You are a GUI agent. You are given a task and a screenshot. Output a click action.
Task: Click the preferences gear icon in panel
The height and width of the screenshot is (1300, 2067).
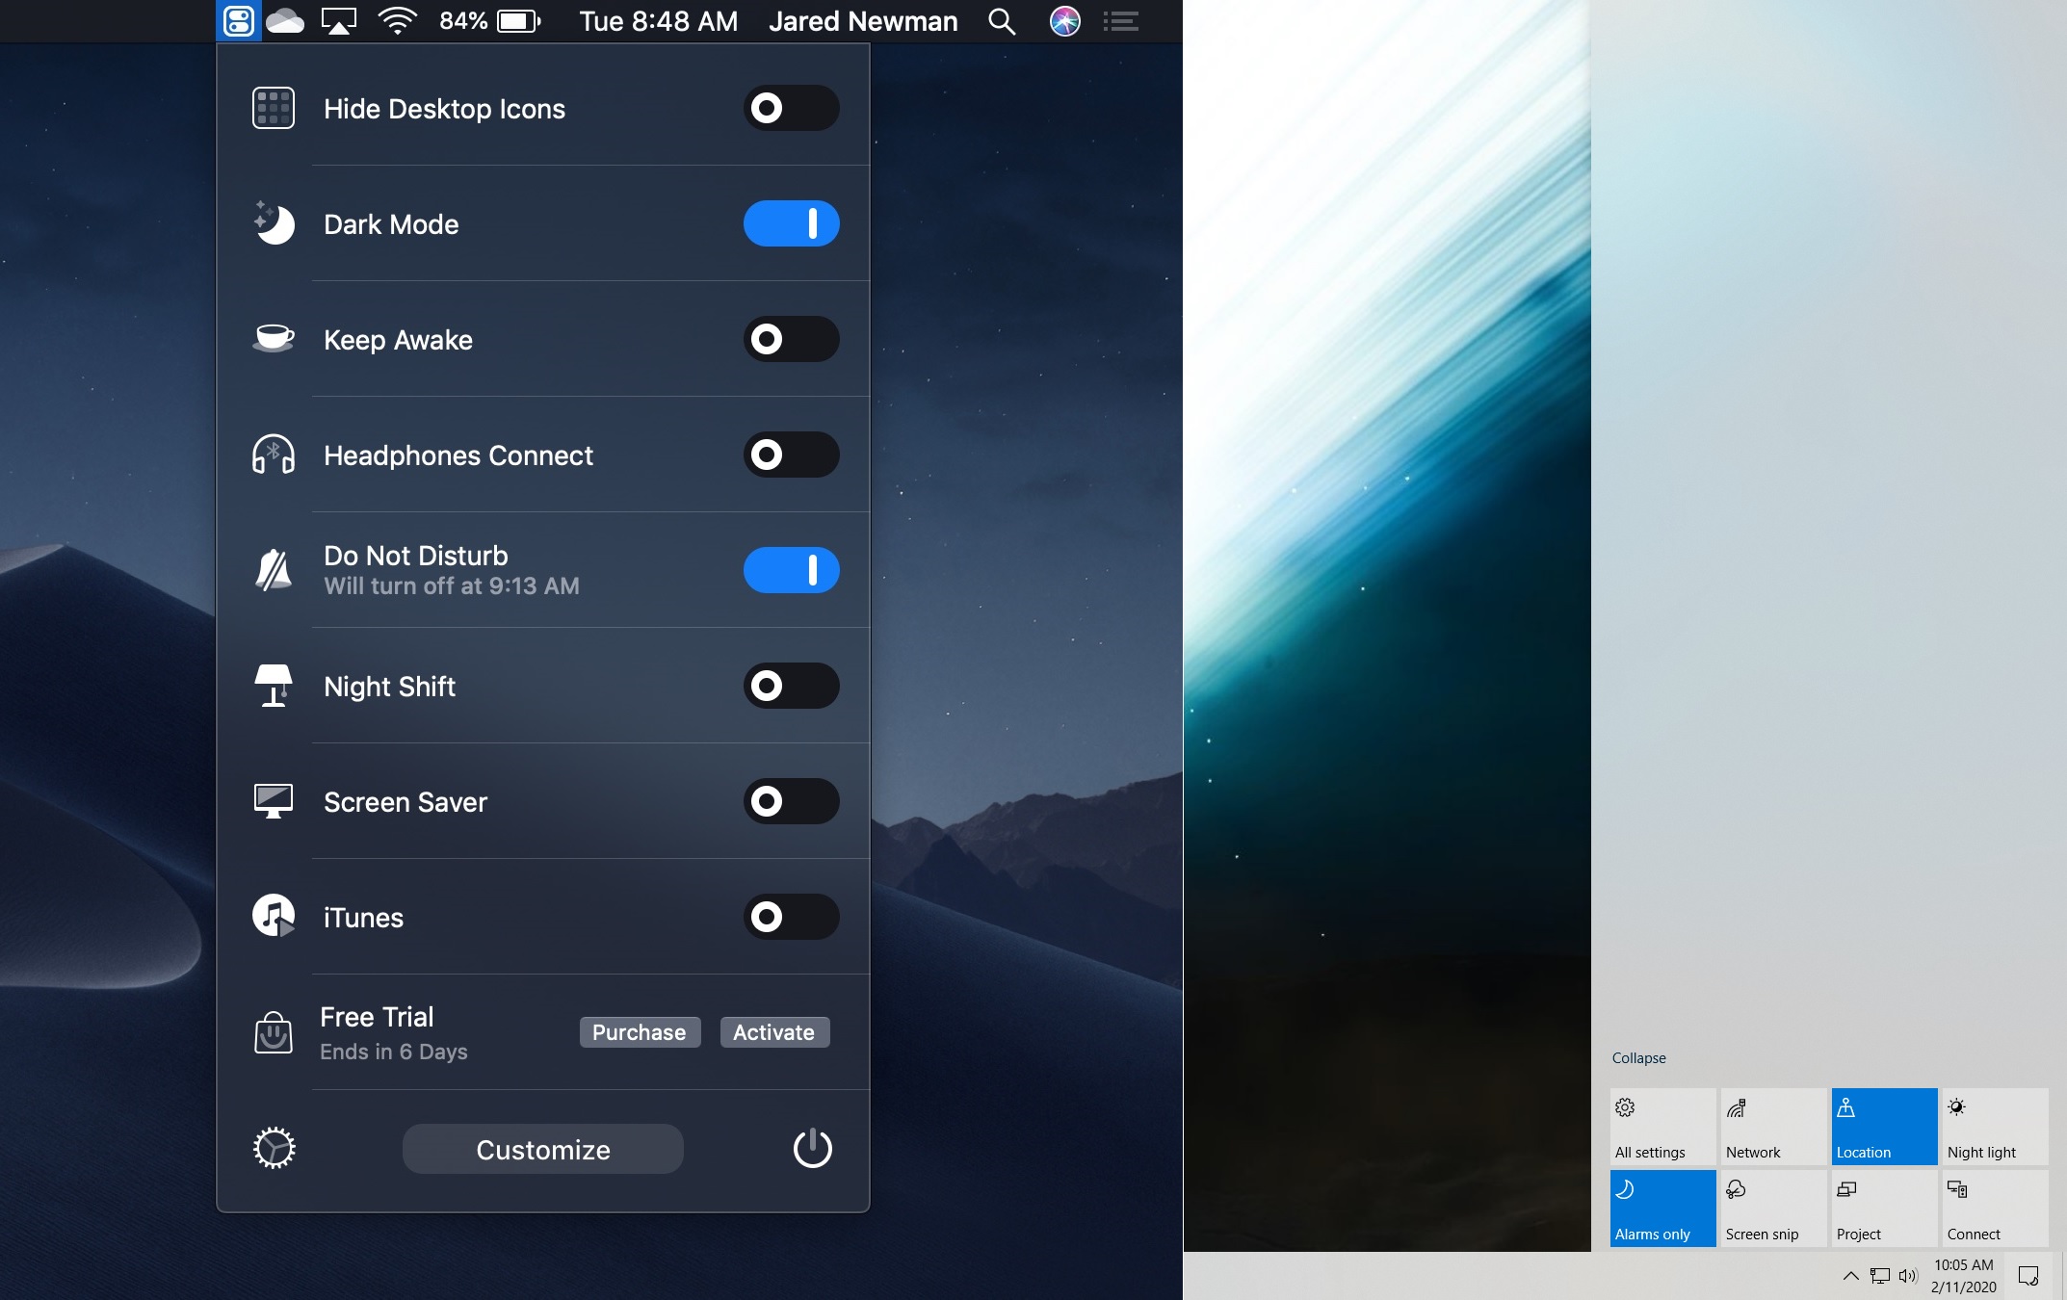coord(274,1148)
